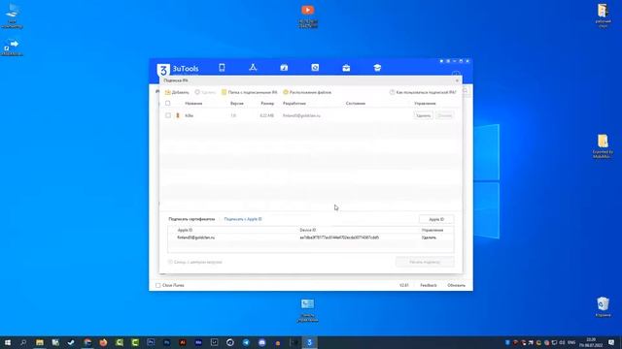Open the signed IPA folder (Папка с подписанными)
Screen dimensions: 622x349
pyautogui.click(x=249, y=92)
